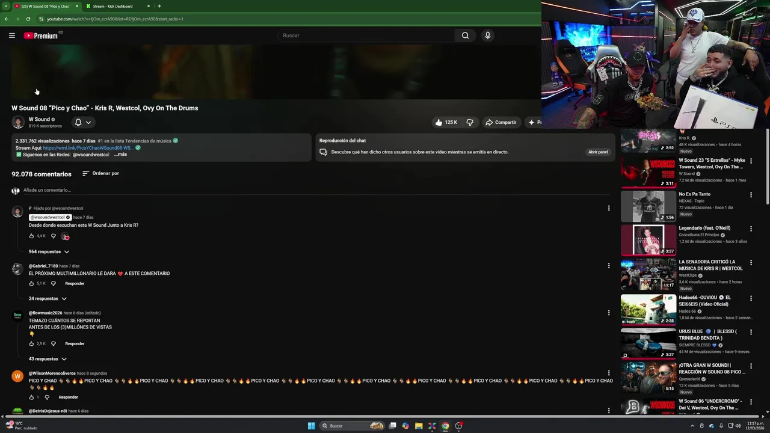Open weather widget showing 16°C
Screen dimensions: 770x433
[22, 426]
